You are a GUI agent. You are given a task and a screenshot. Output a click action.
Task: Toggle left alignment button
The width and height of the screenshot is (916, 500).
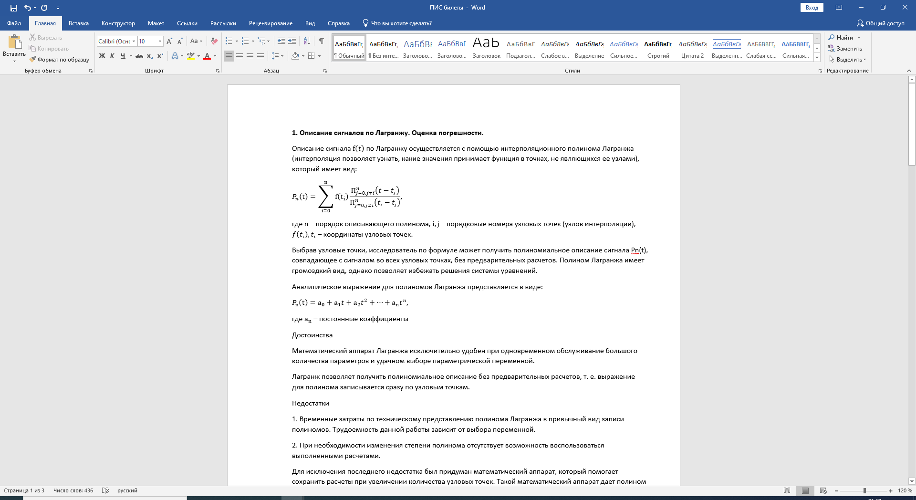coord(229,56)
